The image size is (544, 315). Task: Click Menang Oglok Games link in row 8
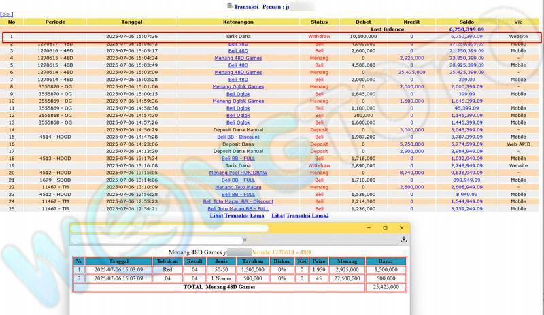click(x=238, y=86)
